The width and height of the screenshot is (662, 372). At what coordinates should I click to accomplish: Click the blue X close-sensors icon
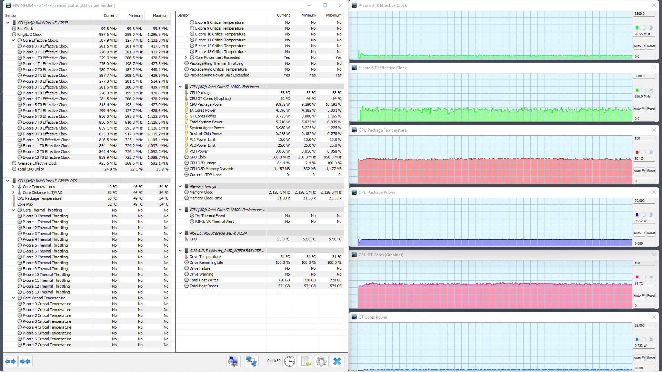[337, 361]
